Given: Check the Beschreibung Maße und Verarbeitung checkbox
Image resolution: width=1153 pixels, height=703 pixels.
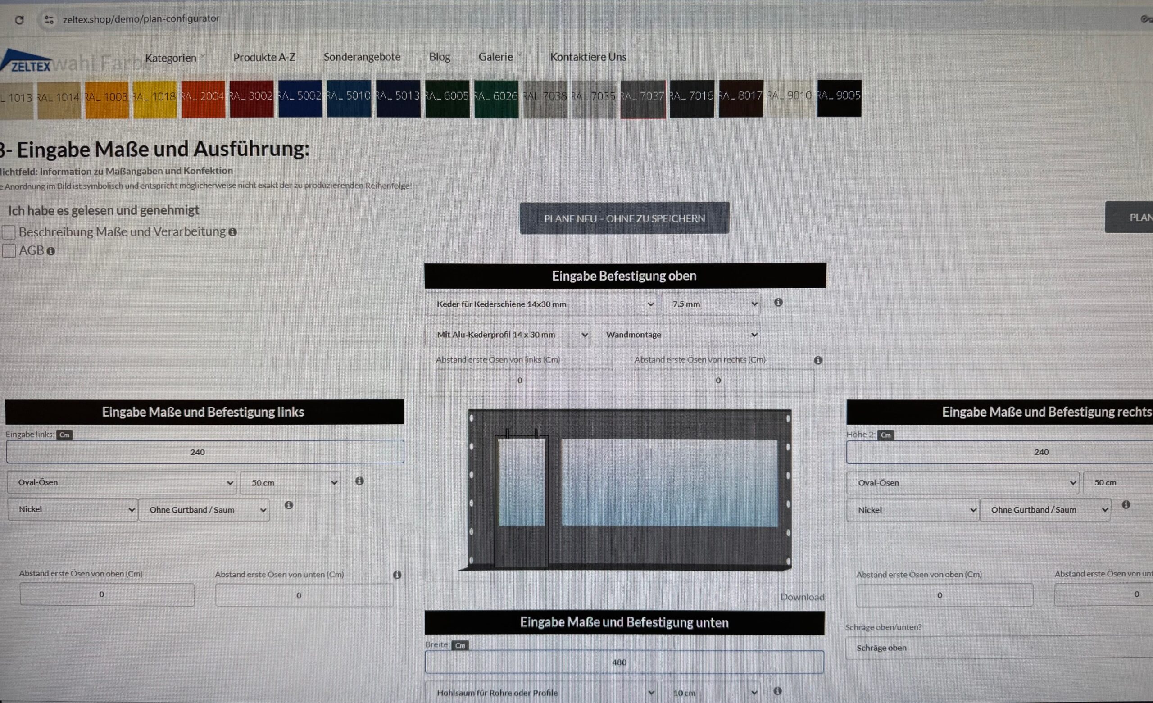Looking at the screenshot, I should coord(9,232).
